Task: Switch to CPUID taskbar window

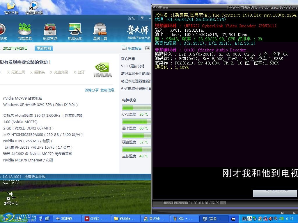Action: click(x=94, y=219)
